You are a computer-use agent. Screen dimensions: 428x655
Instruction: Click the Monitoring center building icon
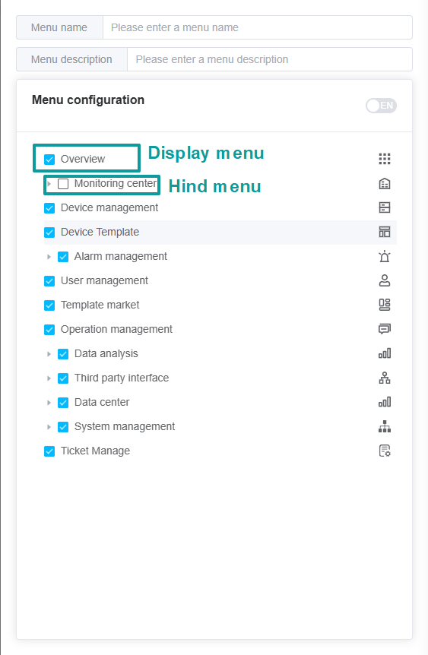pos(385,183)
